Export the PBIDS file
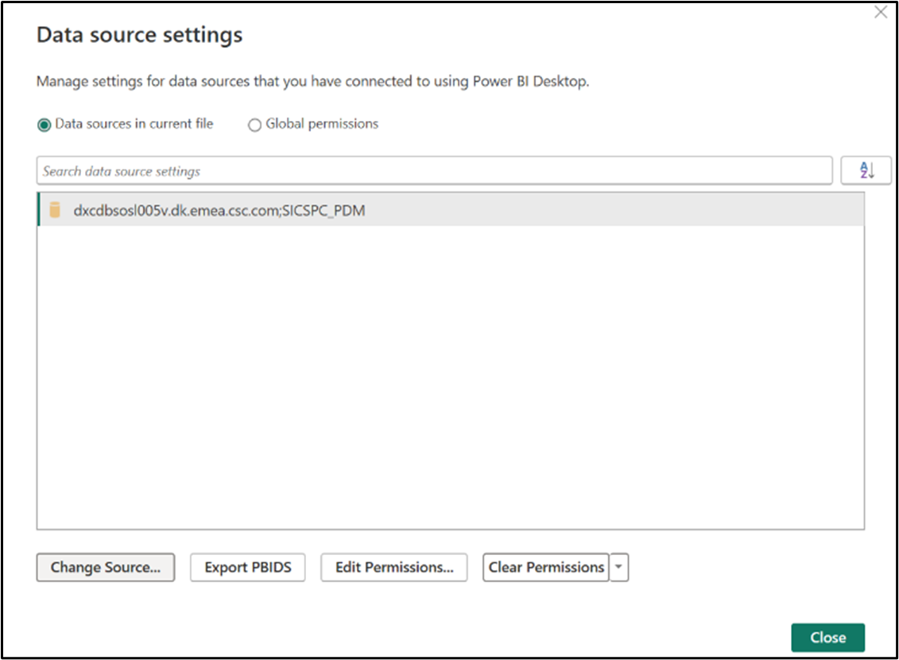The width and height of the screenshot is (899, 660). click(x=248, y=568)
